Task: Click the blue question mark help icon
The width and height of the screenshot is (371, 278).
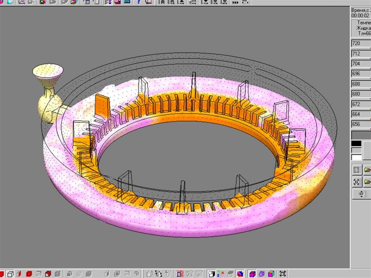Action: (139, 2)
